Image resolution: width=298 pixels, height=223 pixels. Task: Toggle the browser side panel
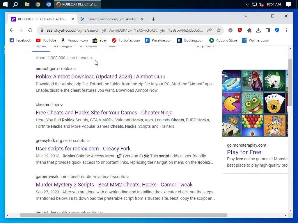[x=268, y=30]
